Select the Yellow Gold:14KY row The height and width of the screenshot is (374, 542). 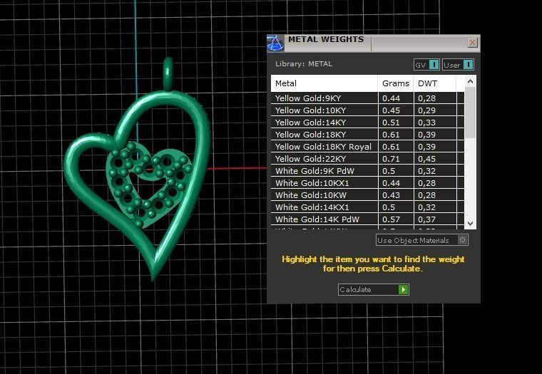click(x=367, y=123)
